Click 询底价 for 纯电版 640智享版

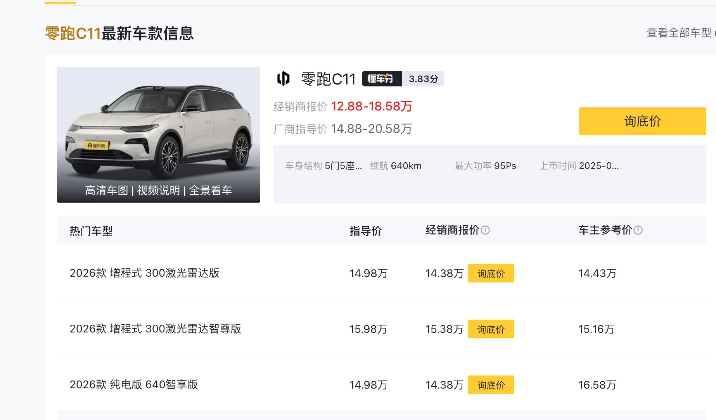pyautogui.click(x=491, y=385)
